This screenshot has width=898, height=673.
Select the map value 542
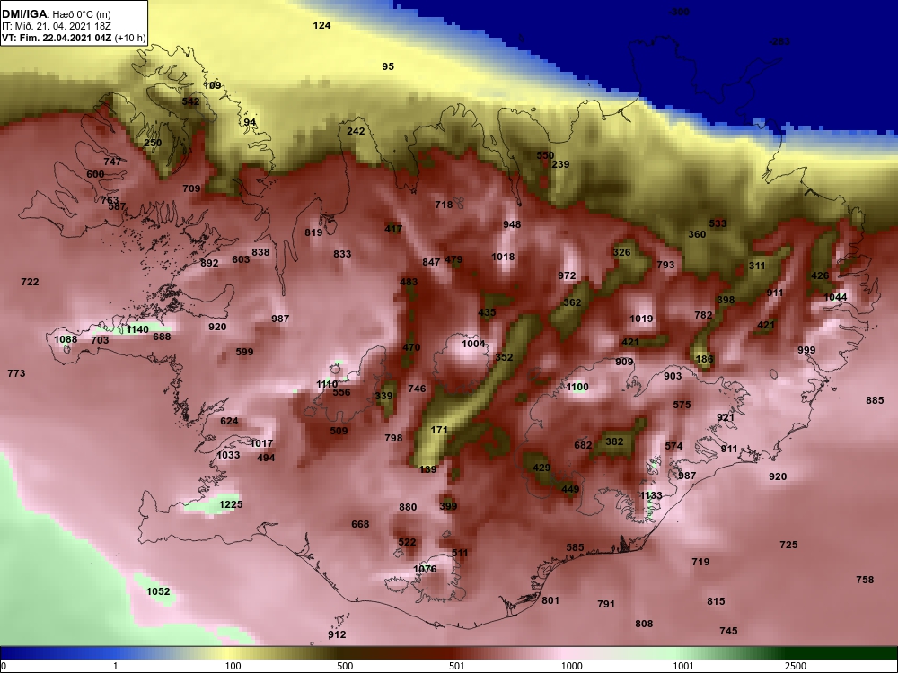tap(190, 101)
